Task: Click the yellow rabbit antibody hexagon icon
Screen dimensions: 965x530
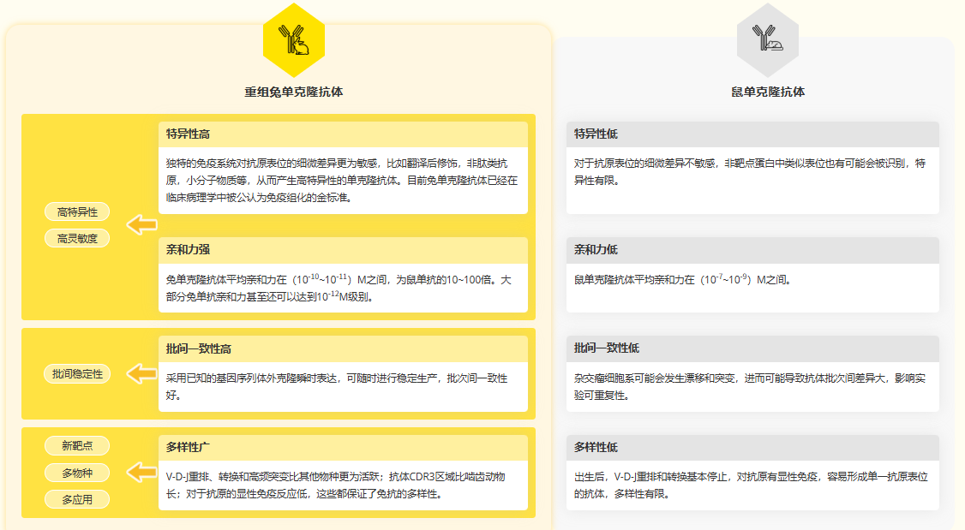Action: (293, 39)
